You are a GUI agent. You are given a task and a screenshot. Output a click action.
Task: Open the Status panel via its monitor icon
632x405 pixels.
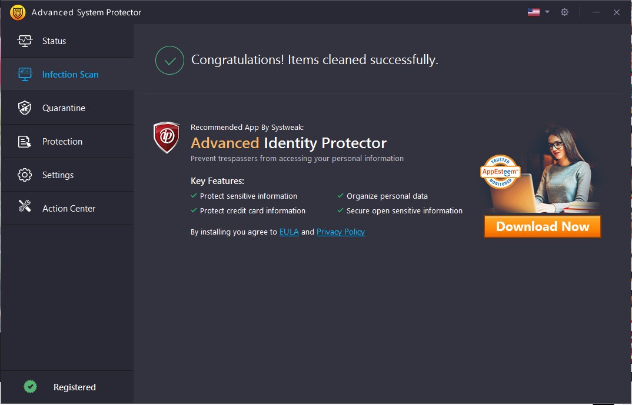coord(25,41)
